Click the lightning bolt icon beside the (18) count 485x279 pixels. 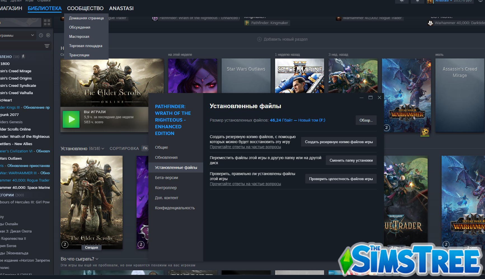24,57
